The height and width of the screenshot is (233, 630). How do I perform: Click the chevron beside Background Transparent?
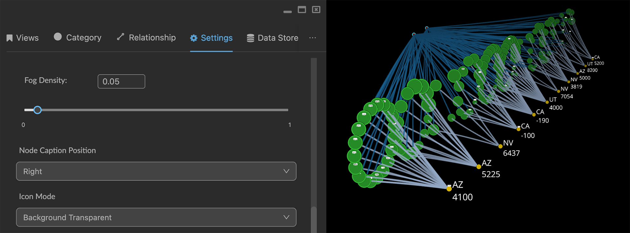(x=286, y=217)
